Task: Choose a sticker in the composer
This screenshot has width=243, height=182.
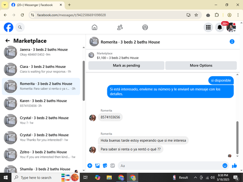Action: click(x=105, y=165)
